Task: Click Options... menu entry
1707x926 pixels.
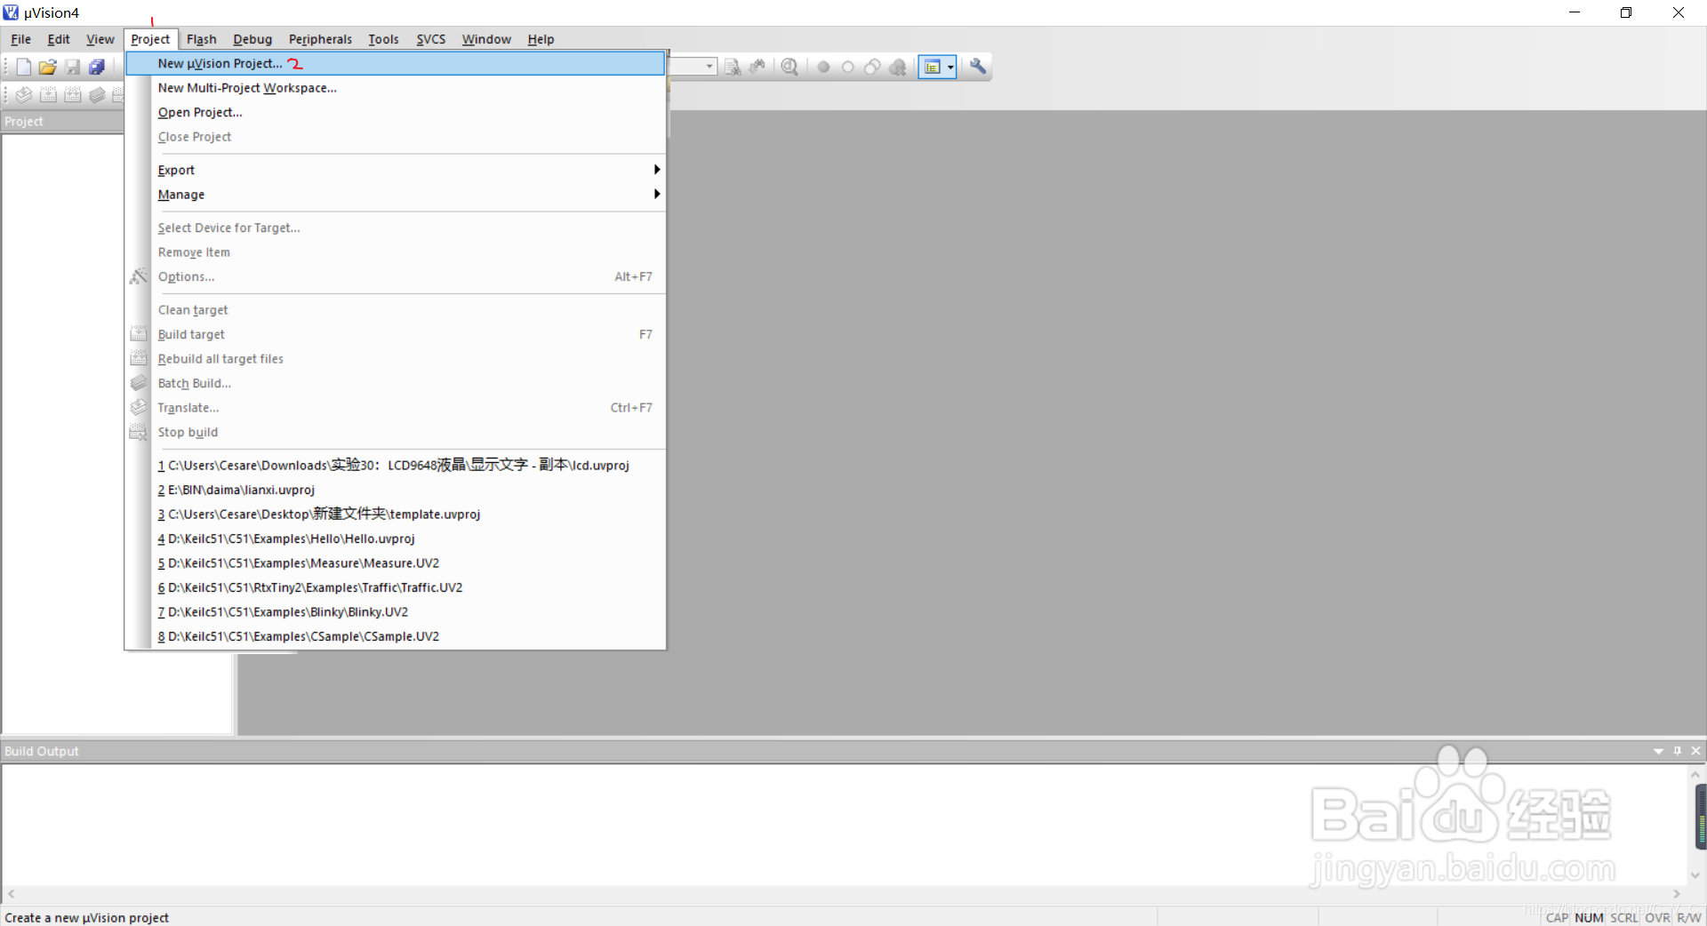Action: coord(396,276)
